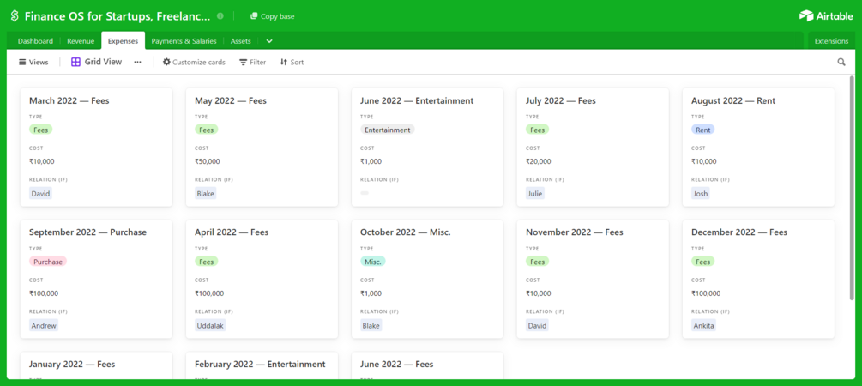Click the Josh relation chip

(701, 194)
